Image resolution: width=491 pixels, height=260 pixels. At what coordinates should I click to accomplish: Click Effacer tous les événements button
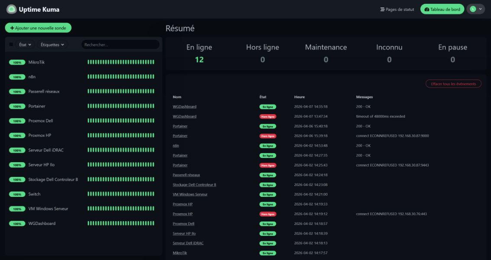(x=453, y=84)
